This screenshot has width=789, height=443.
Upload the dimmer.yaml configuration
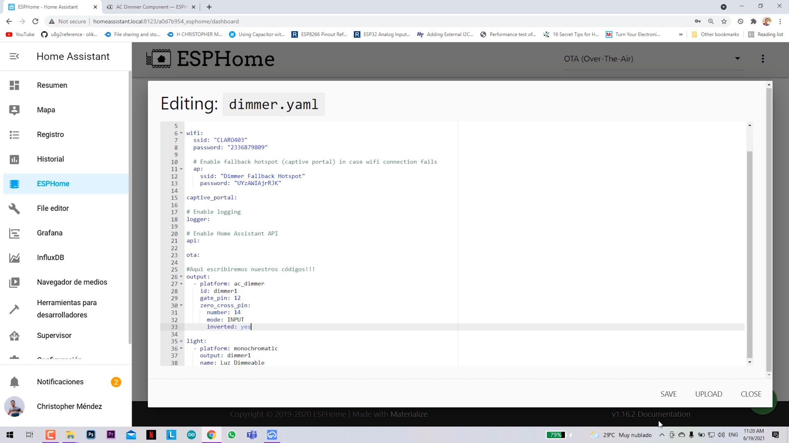click(708, 394)
